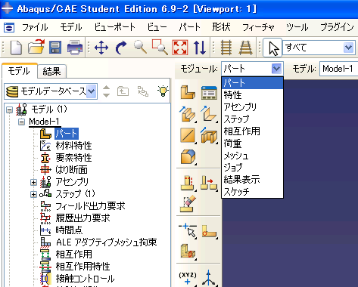Image resolution: width=358 pixels, height=287 pixels.
Task: Select 材料特性 in the model tree
Action: click(73, 146)
